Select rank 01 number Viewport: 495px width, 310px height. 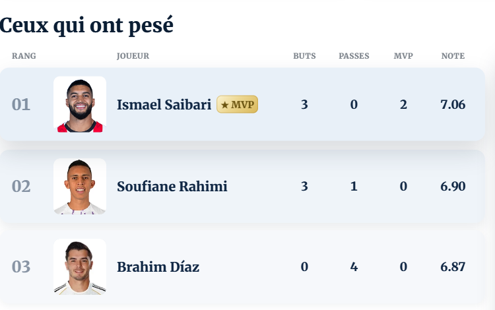pos(21,105)
